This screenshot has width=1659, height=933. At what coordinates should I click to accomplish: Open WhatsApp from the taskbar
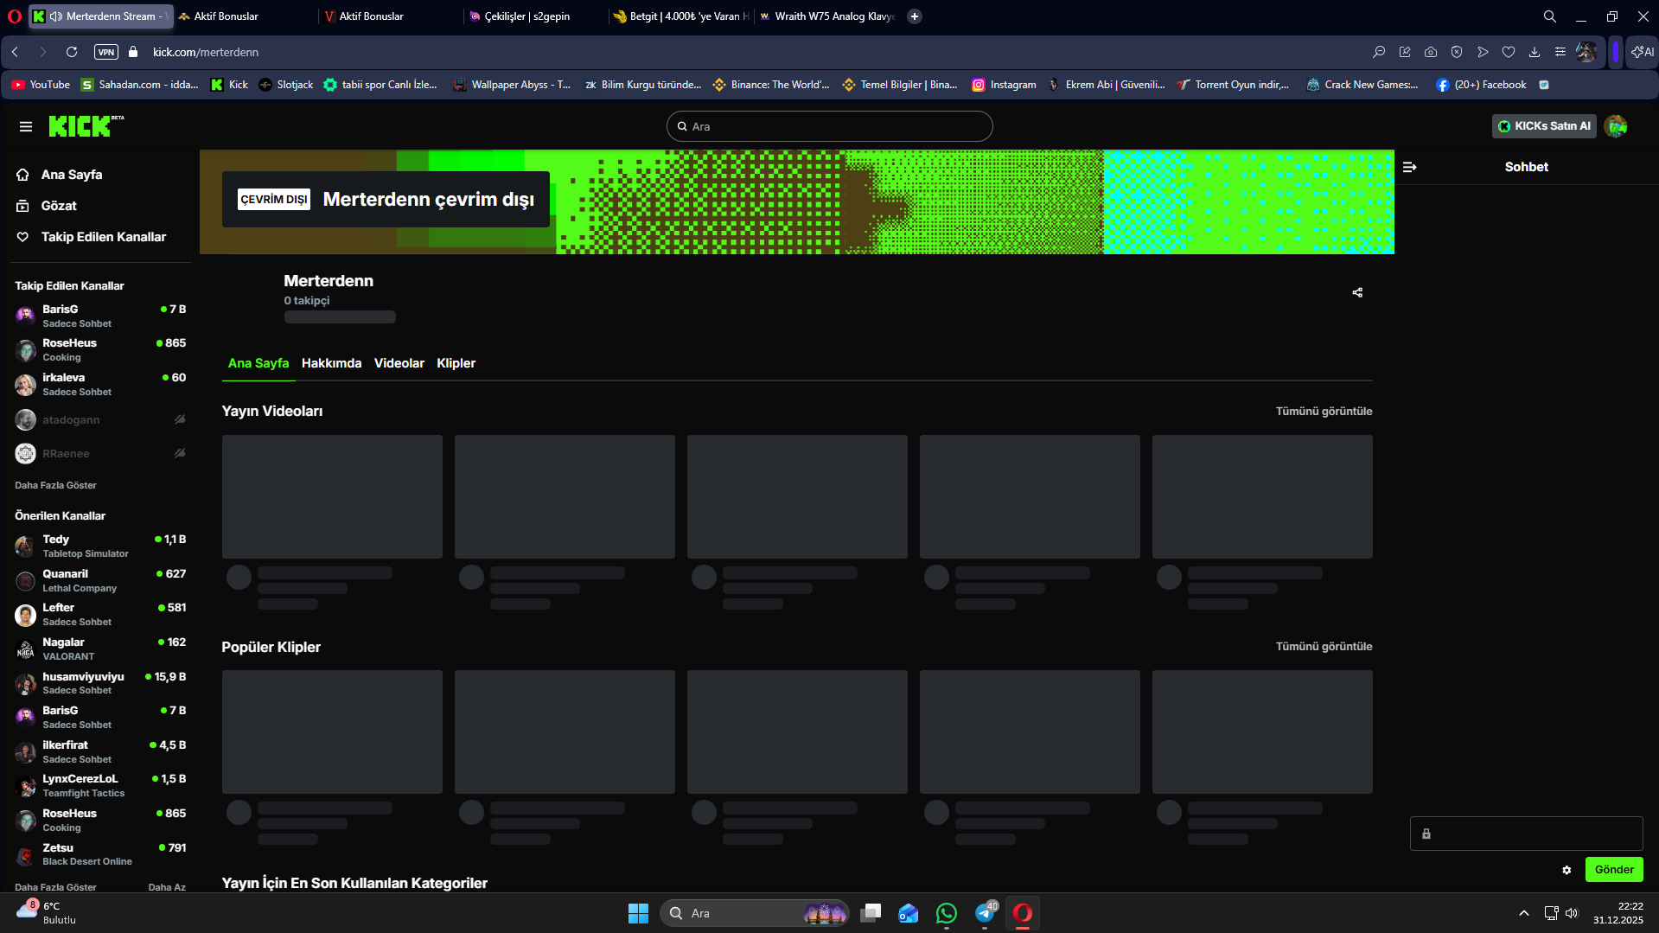click(947, 913)
